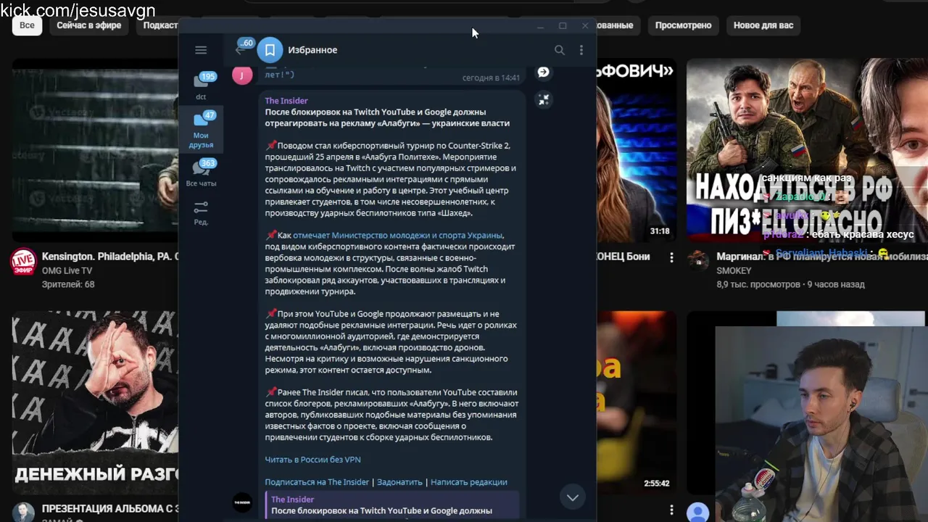The width and height of the screenshot is (928, 522).
Task: Select the Сейчас в эфире filter chip
Action: [x=88, y=25]
